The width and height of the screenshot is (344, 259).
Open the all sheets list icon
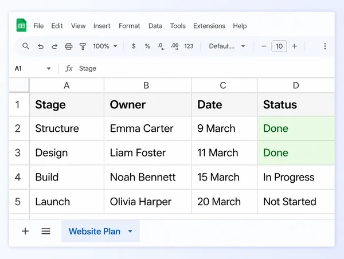point(46,231)
